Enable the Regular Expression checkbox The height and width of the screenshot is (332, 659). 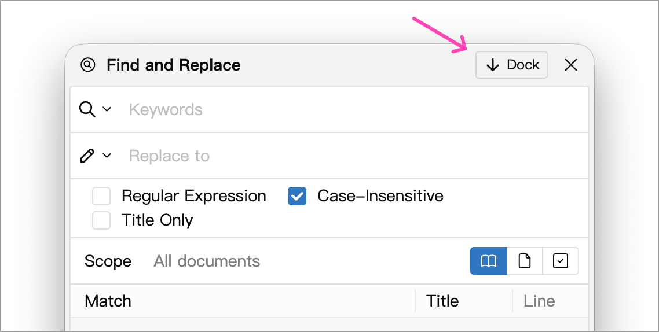101,196
